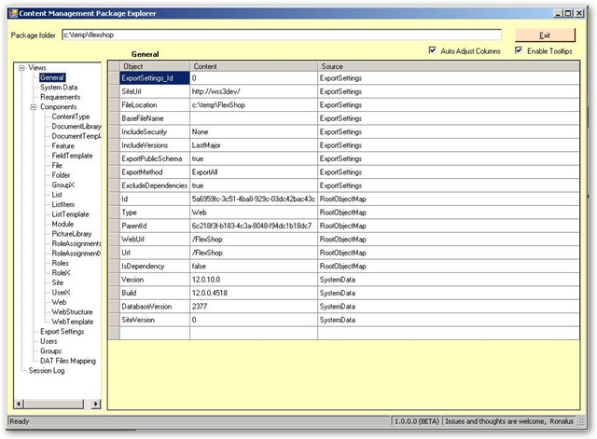Select the Folder component node

click(61, 175)
